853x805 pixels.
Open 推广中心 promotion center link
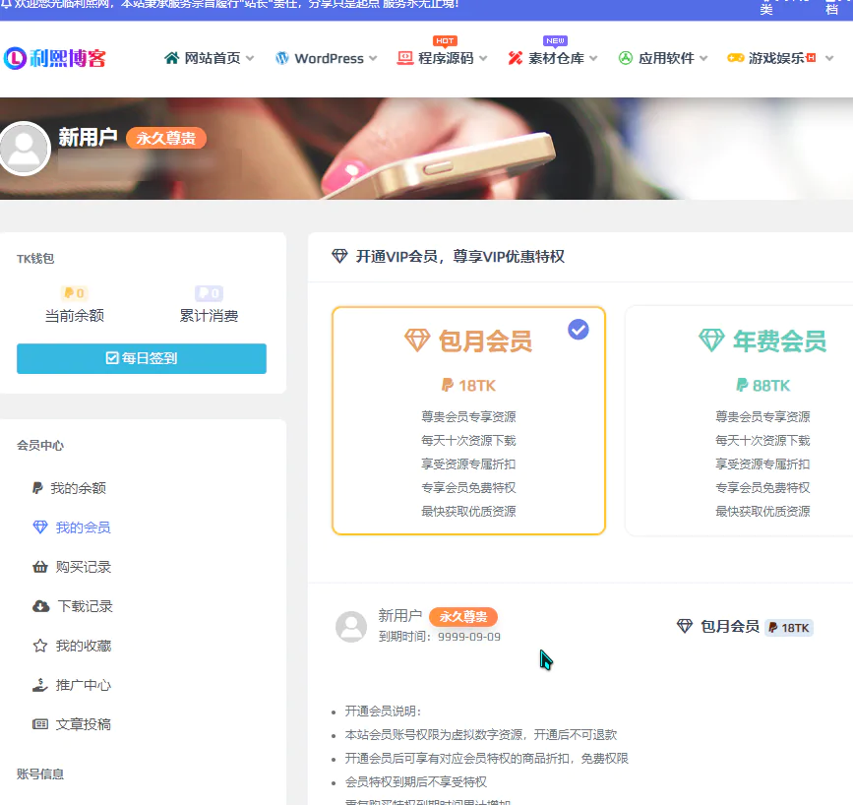[83, 685]
